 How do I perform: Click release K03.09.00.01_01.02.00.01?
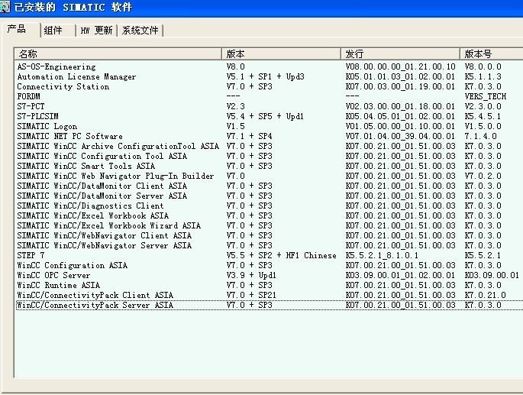[401, 276]
